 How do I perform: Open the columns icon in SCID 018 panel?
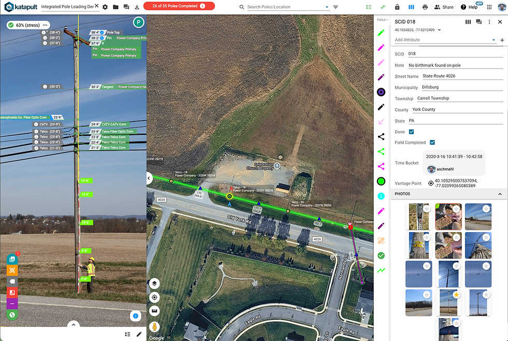click(x=468, y=22)
